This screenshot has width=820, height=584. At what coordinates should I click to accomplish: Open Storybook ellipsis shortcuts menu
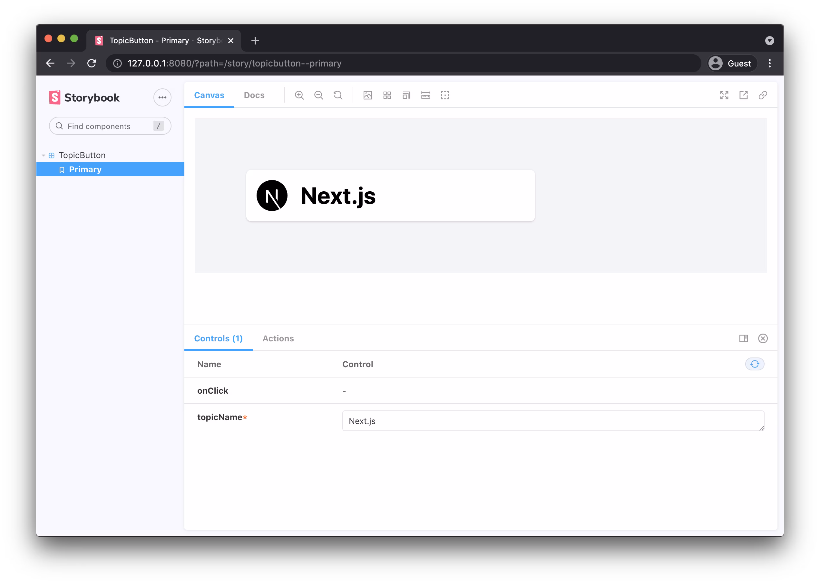tap(162, 97)
